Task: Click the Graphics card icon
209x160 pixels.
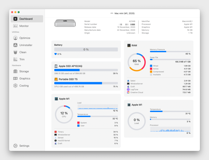Action: coord(15,78)
